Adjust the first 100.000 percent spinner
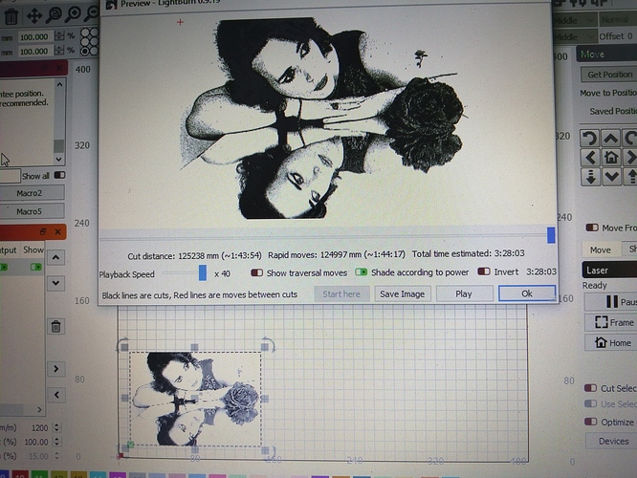This screenshot has height=478, width=637. coord(59,36)
